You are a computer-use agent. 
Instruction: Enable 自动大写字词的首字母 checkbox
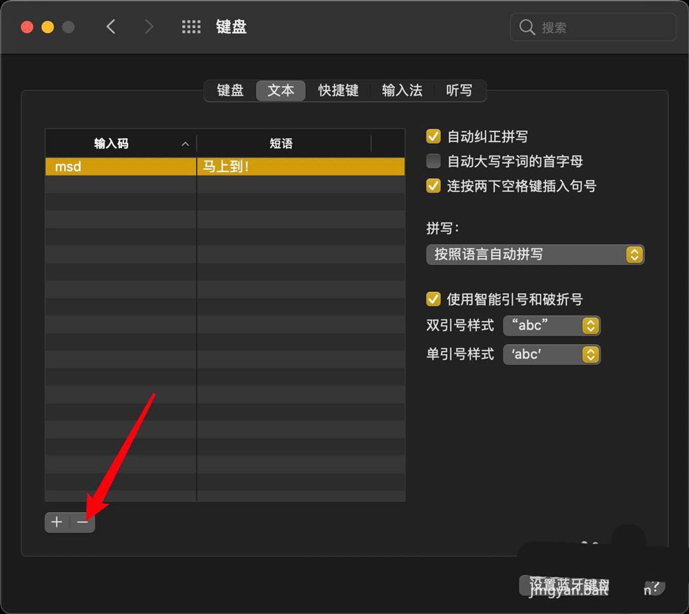pos(433,161)
